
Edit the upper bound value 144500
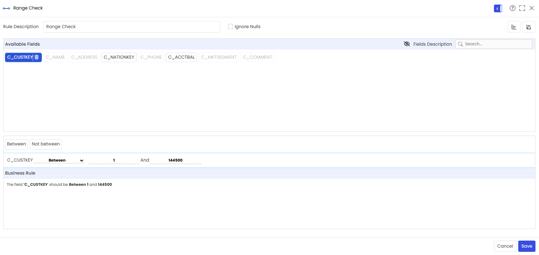[175, 160]
